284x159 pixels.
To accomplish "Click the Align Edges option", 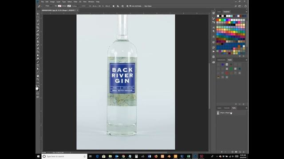I will pos(148,6).
